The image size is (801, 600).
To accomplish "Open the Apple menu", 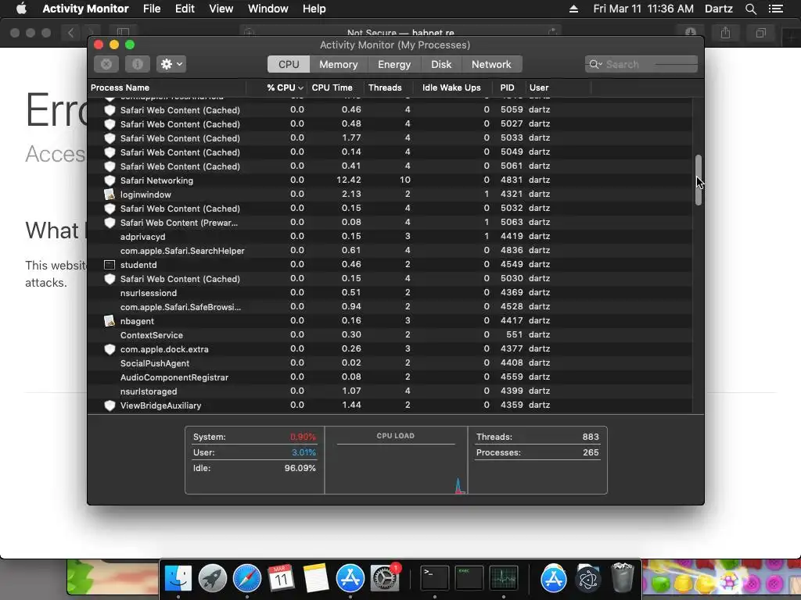I will [x=21, y=9].
